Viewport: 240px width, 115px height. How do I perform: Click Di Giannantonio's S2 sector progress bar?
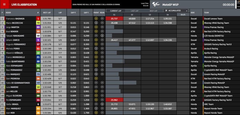coord(130,83)
